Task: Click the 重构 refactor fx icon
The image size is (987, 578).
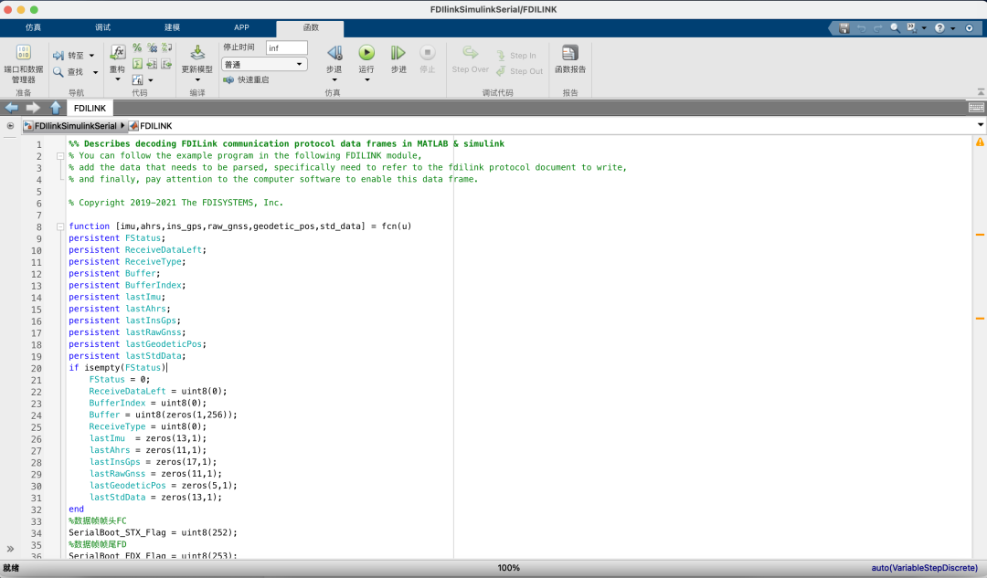Action: pyautogui.click(x=117, y=53)
